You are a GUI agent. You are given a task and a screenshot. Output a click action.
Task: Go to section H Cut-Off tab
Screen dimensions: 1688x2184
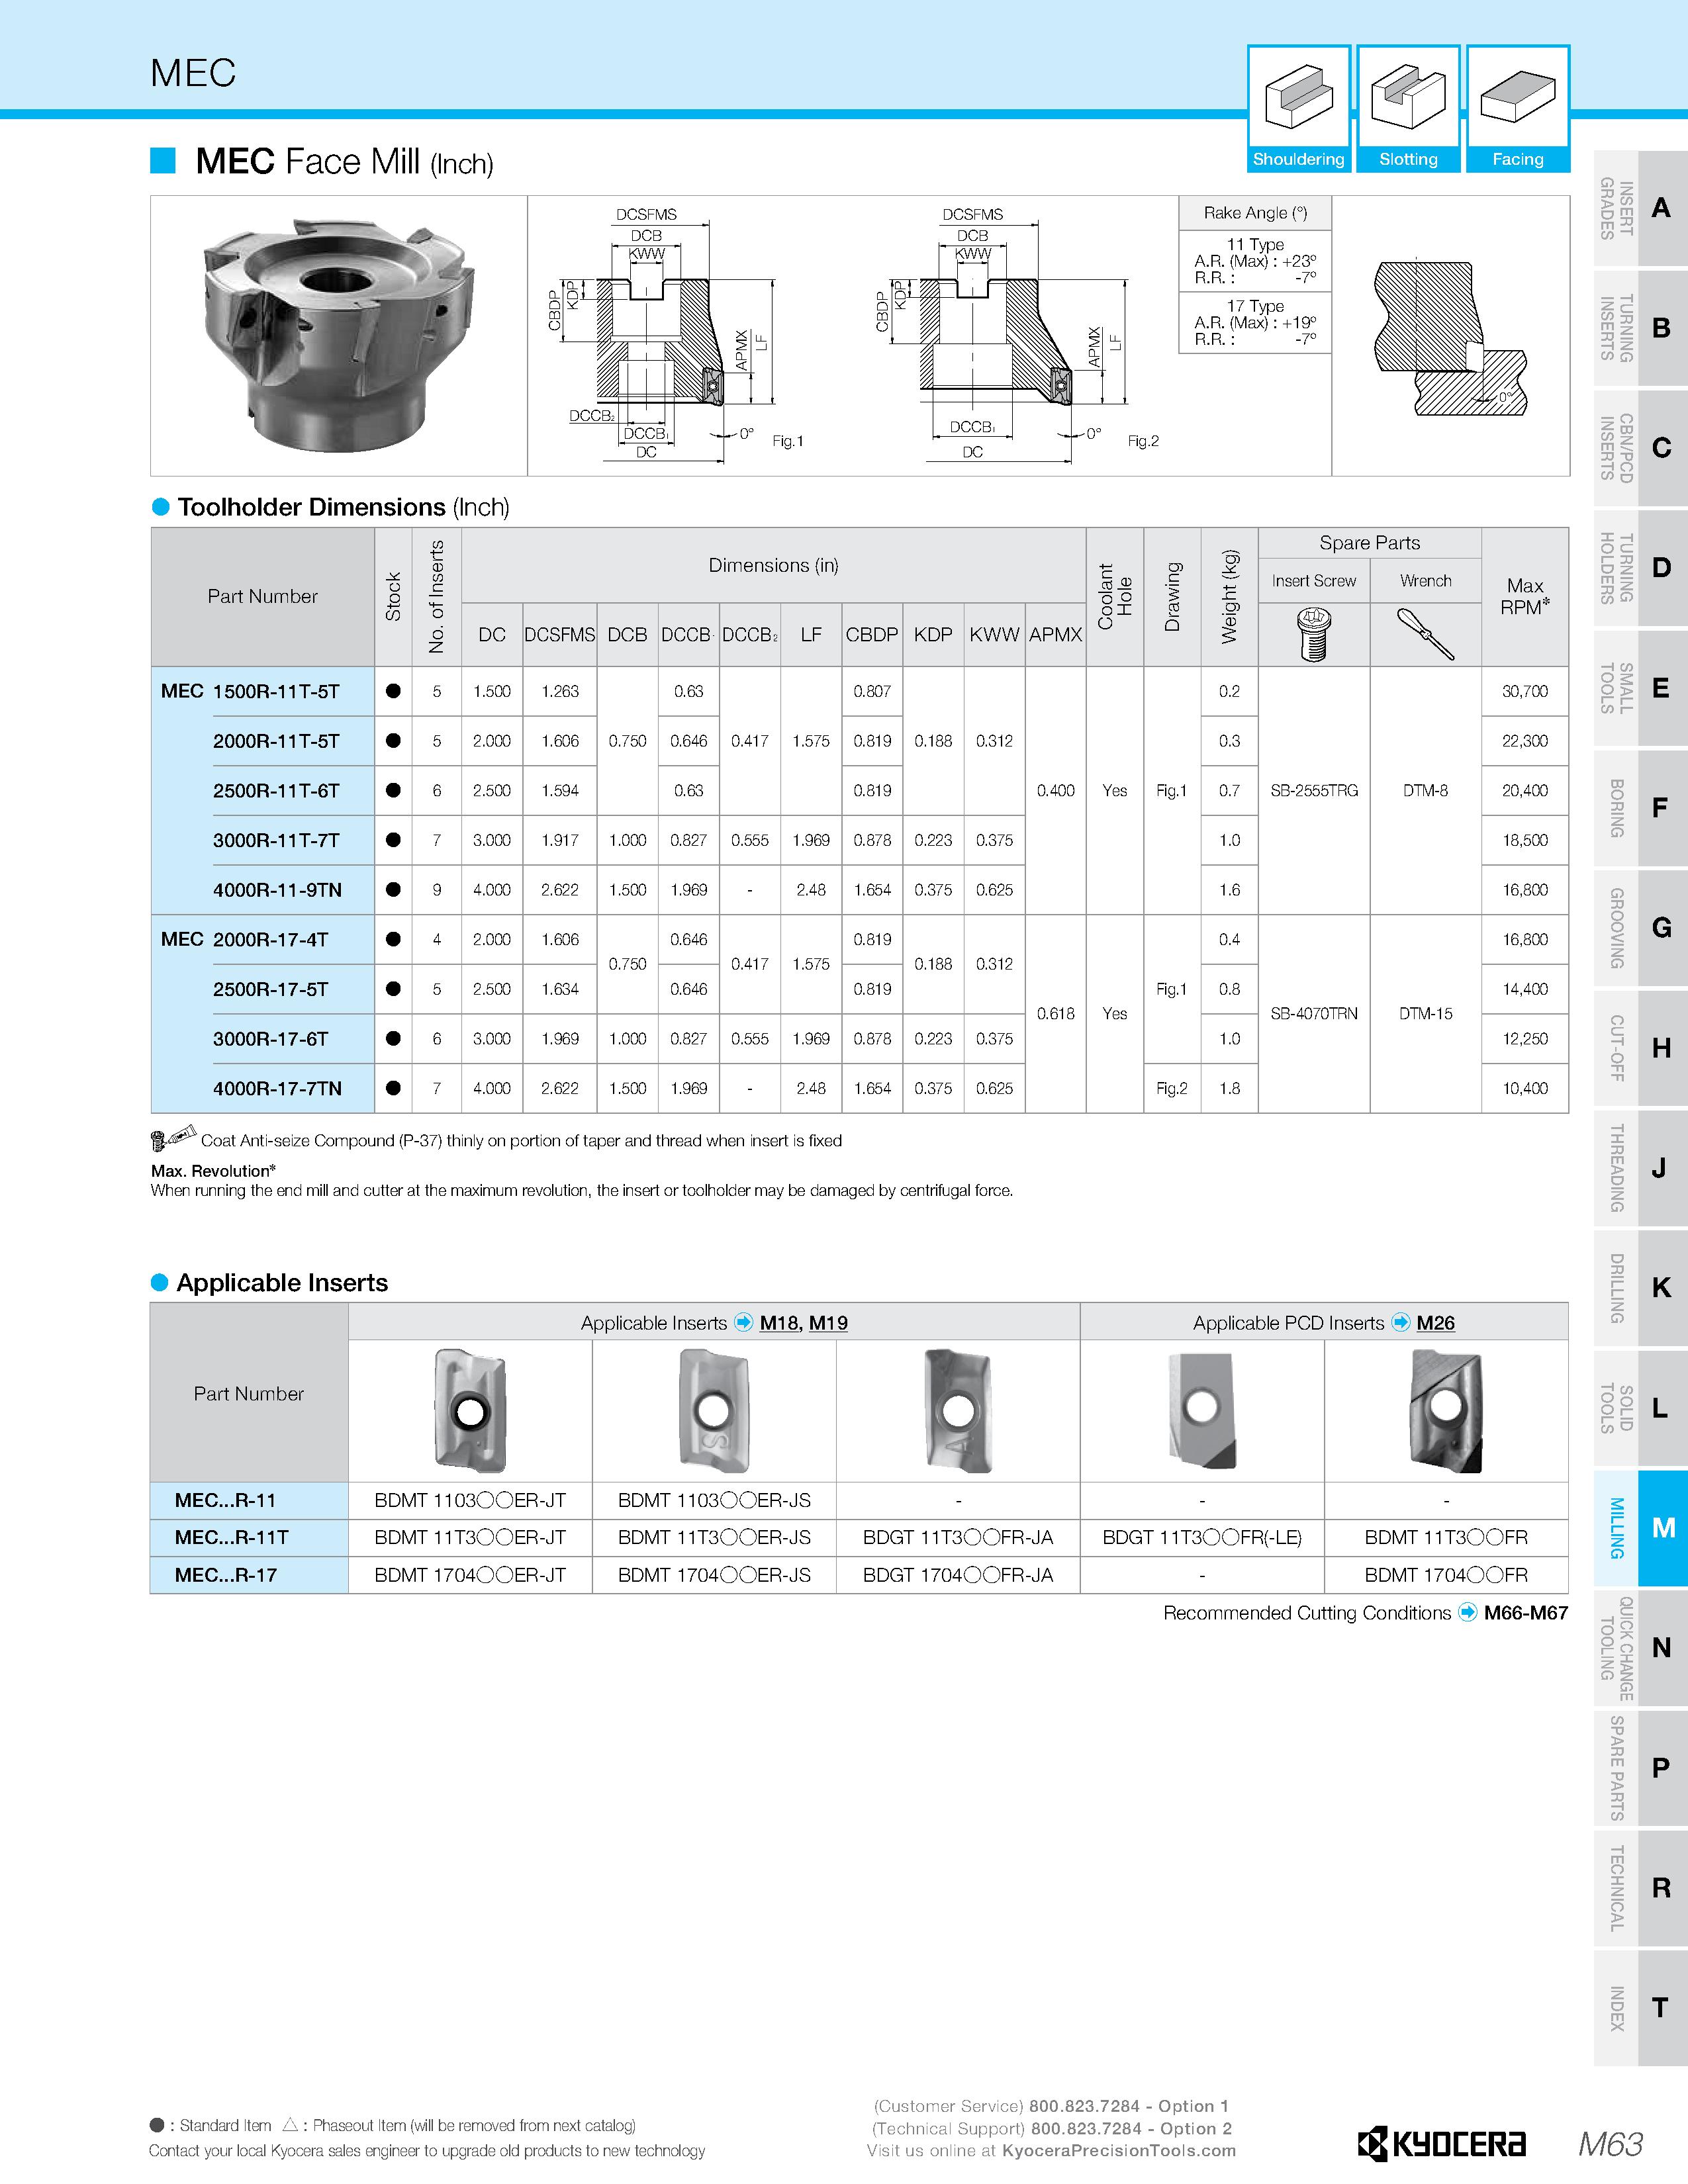click(x=1640, y=1048)
